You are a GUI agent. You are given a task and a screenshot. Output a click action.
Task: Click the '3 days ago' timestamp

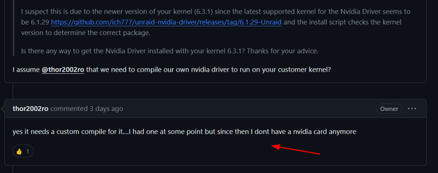106,109
